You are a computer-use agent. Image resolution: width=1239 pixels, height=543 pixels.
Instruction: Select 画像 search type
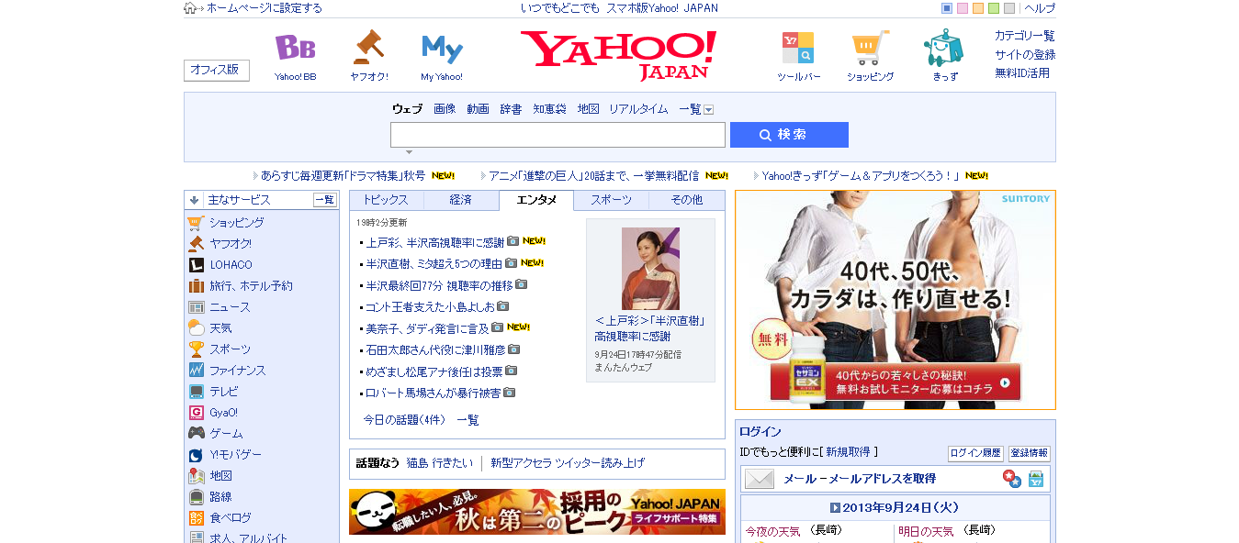tap(445, 109)
